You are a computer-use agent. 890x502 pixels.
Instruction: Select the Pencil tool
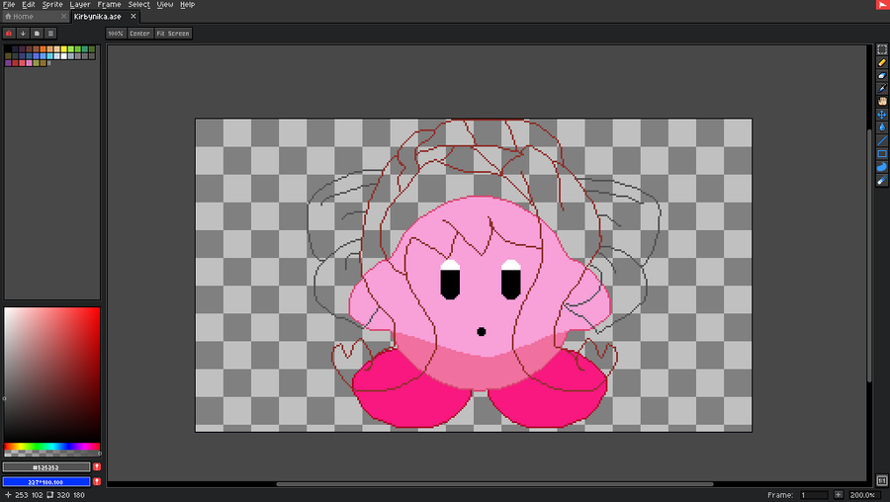(x=881, y=62)
